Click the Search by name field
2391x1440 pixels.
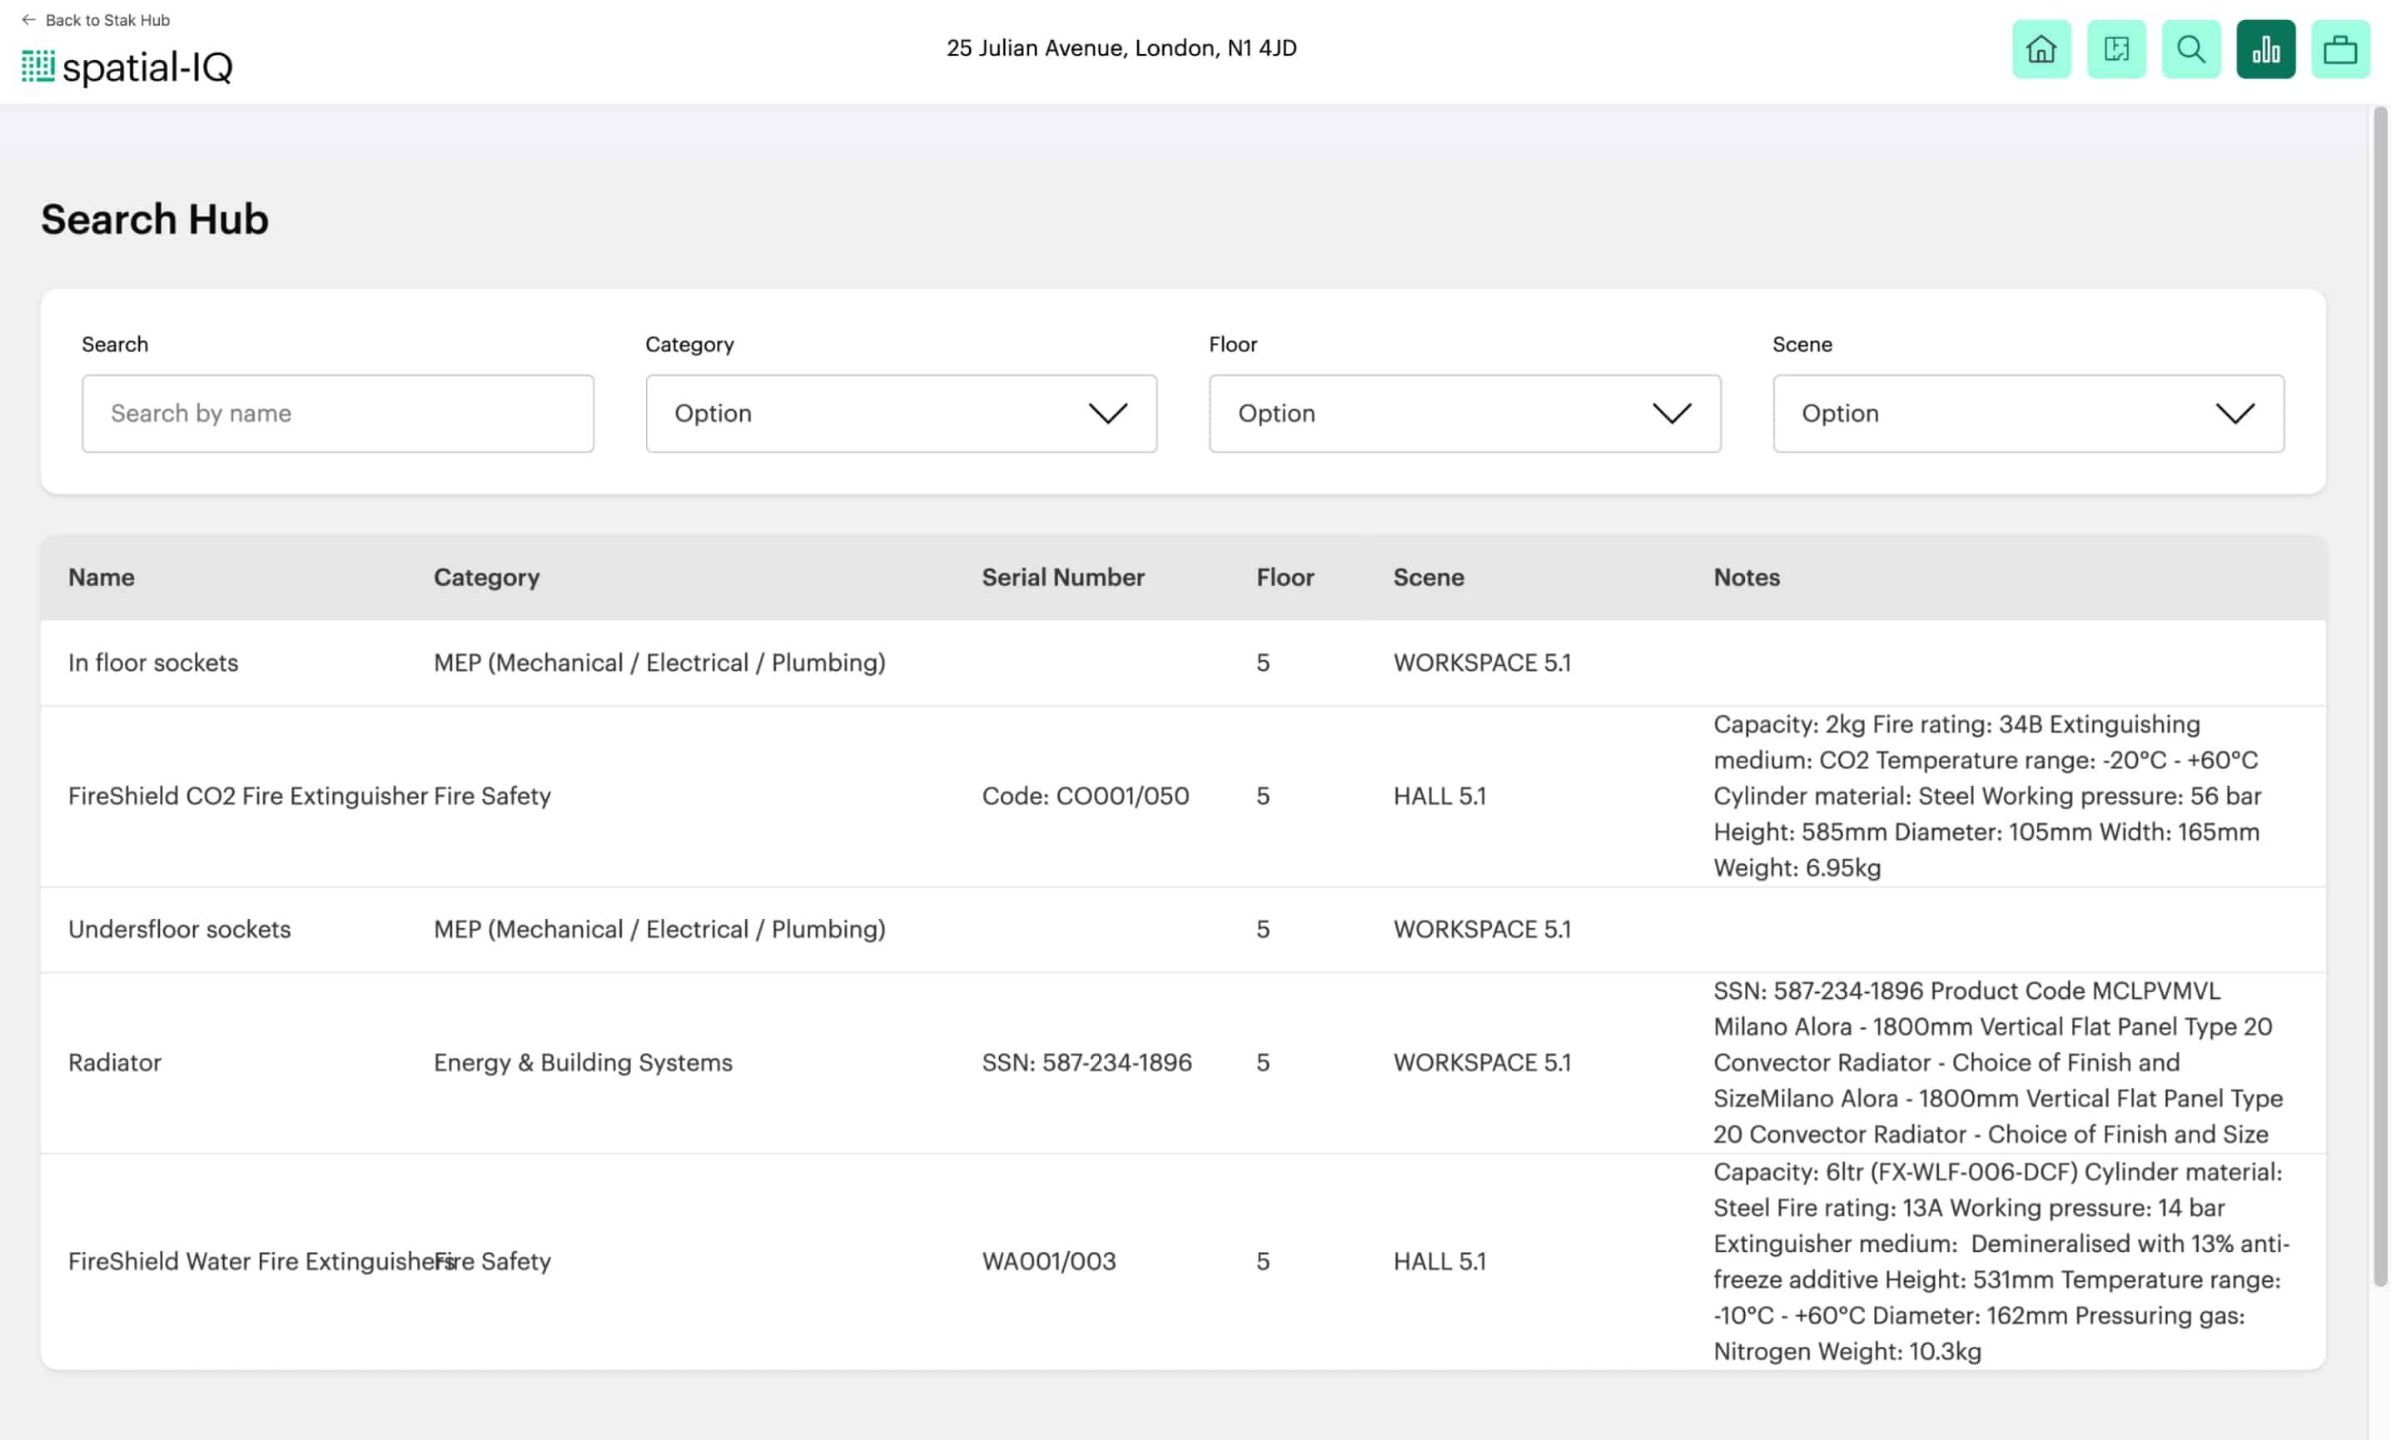coord(338,414)
